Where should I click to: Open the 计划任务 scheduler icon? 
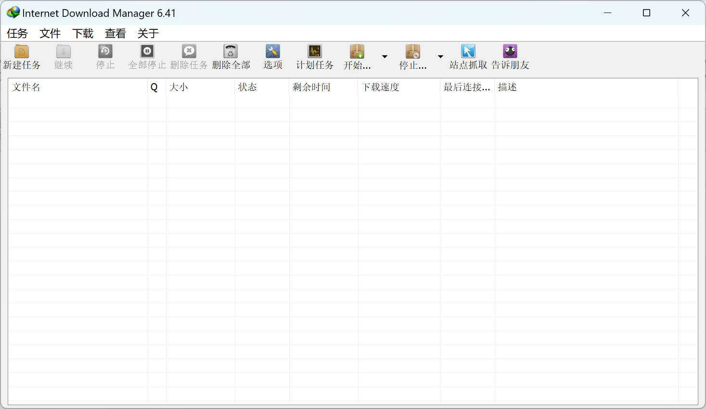(x=315, y=51)
